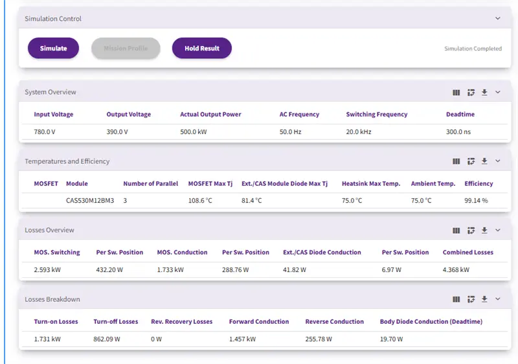Select the 19.70 W body diode value

[x=391, y=339]
